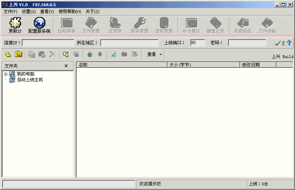Click the folder-up icon in file toolbar
This screenshot has width=295, height=190.
(18, 54)
